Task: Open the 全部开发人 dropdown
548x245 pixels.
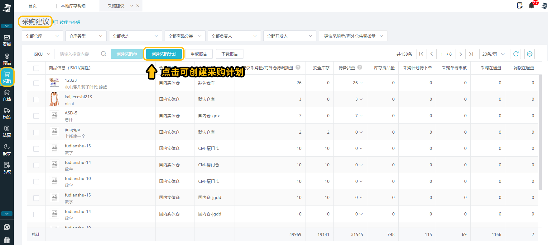Action: point(290,36)
